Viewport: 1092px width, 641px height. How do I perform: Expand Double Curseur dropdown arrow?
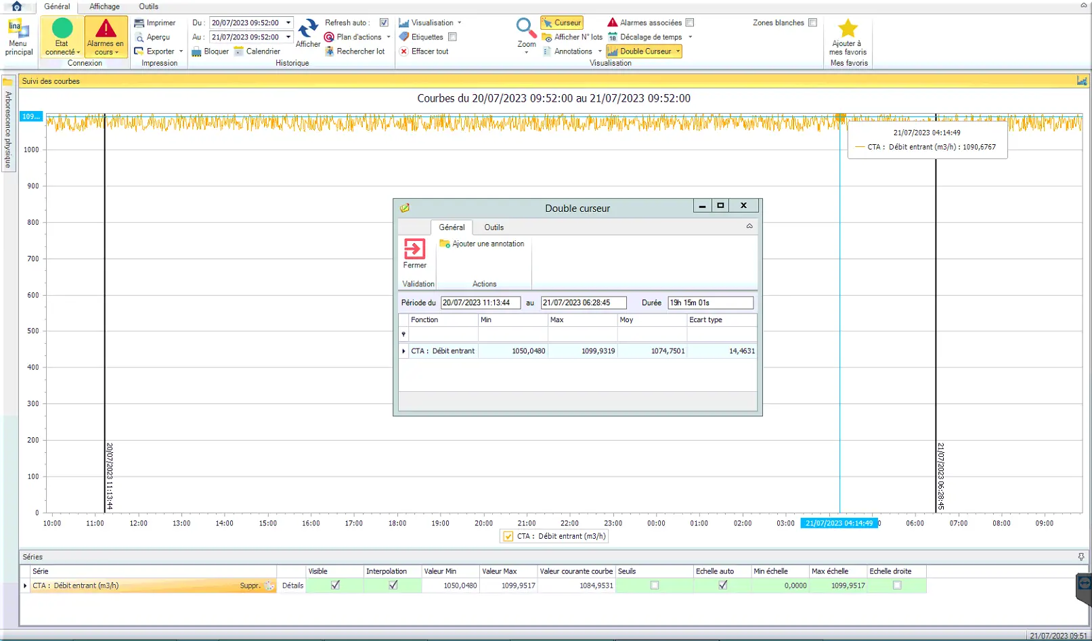tap(678, 51)
